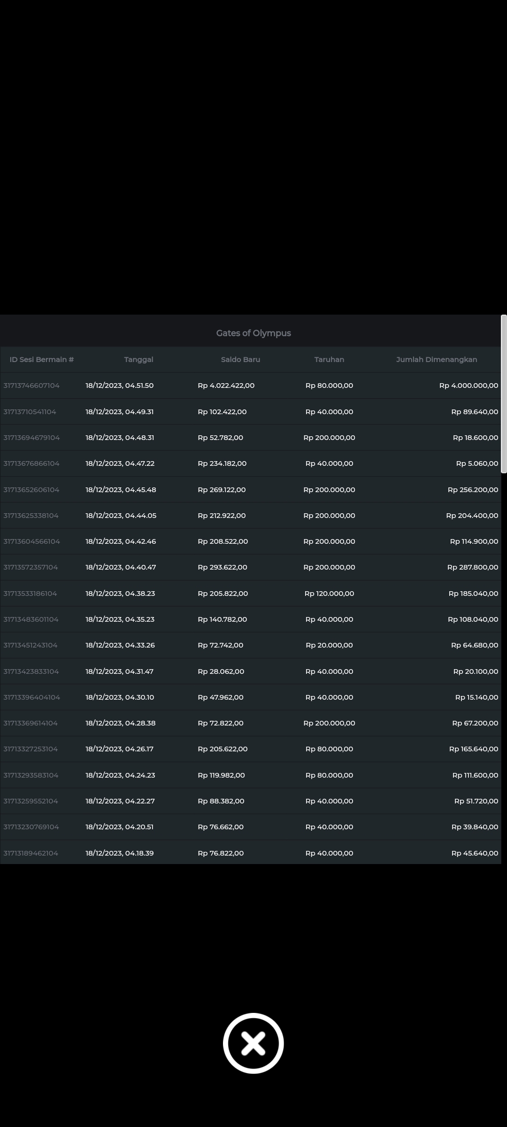Image resolution: width=507 pixels, height=1127 pixels.
Task: Close the history panel with X button
Action: (253, 1043)
